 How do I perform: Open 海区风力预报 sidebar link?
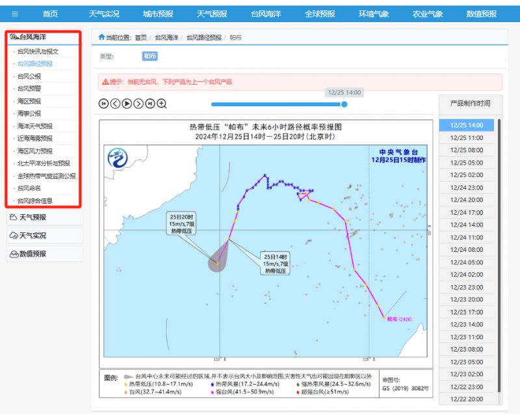click(35, 151)
